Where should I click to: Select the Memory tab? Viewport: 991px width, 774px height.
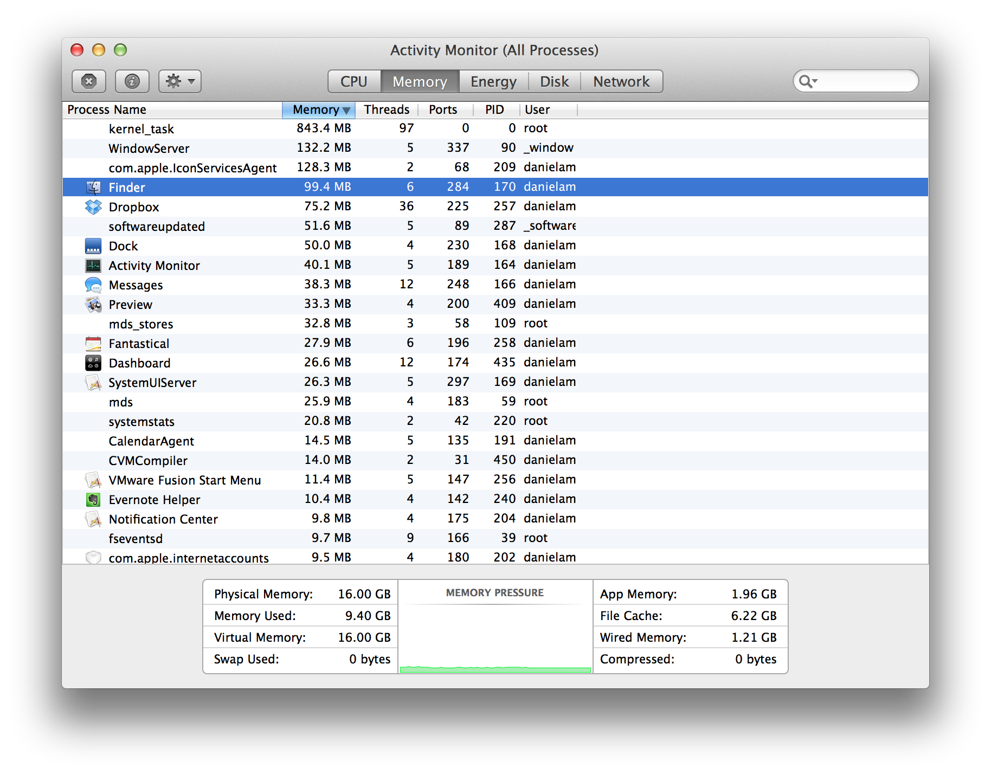click(x=420, y=81)
